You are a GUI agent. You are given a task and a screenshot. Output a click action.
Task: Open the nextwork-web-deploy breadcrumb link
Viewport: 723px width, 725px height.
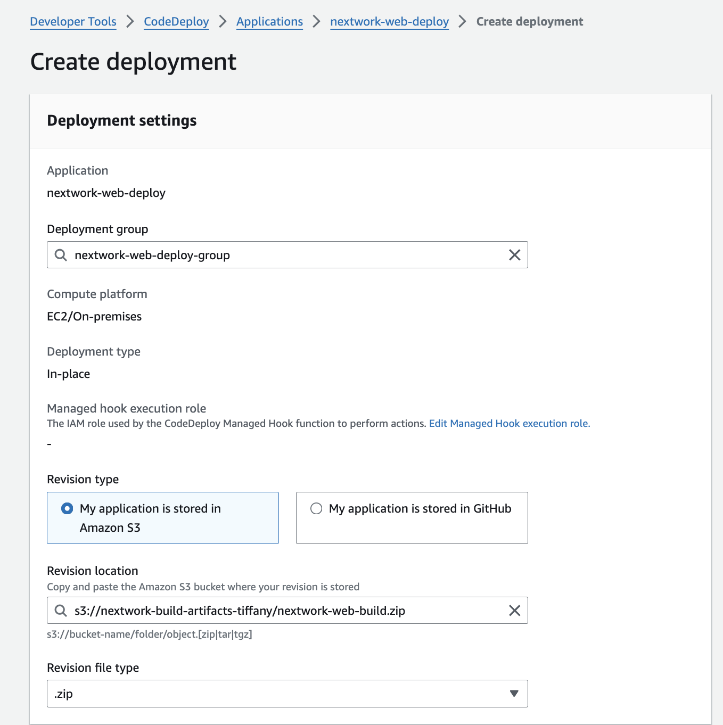pos(389,22)
